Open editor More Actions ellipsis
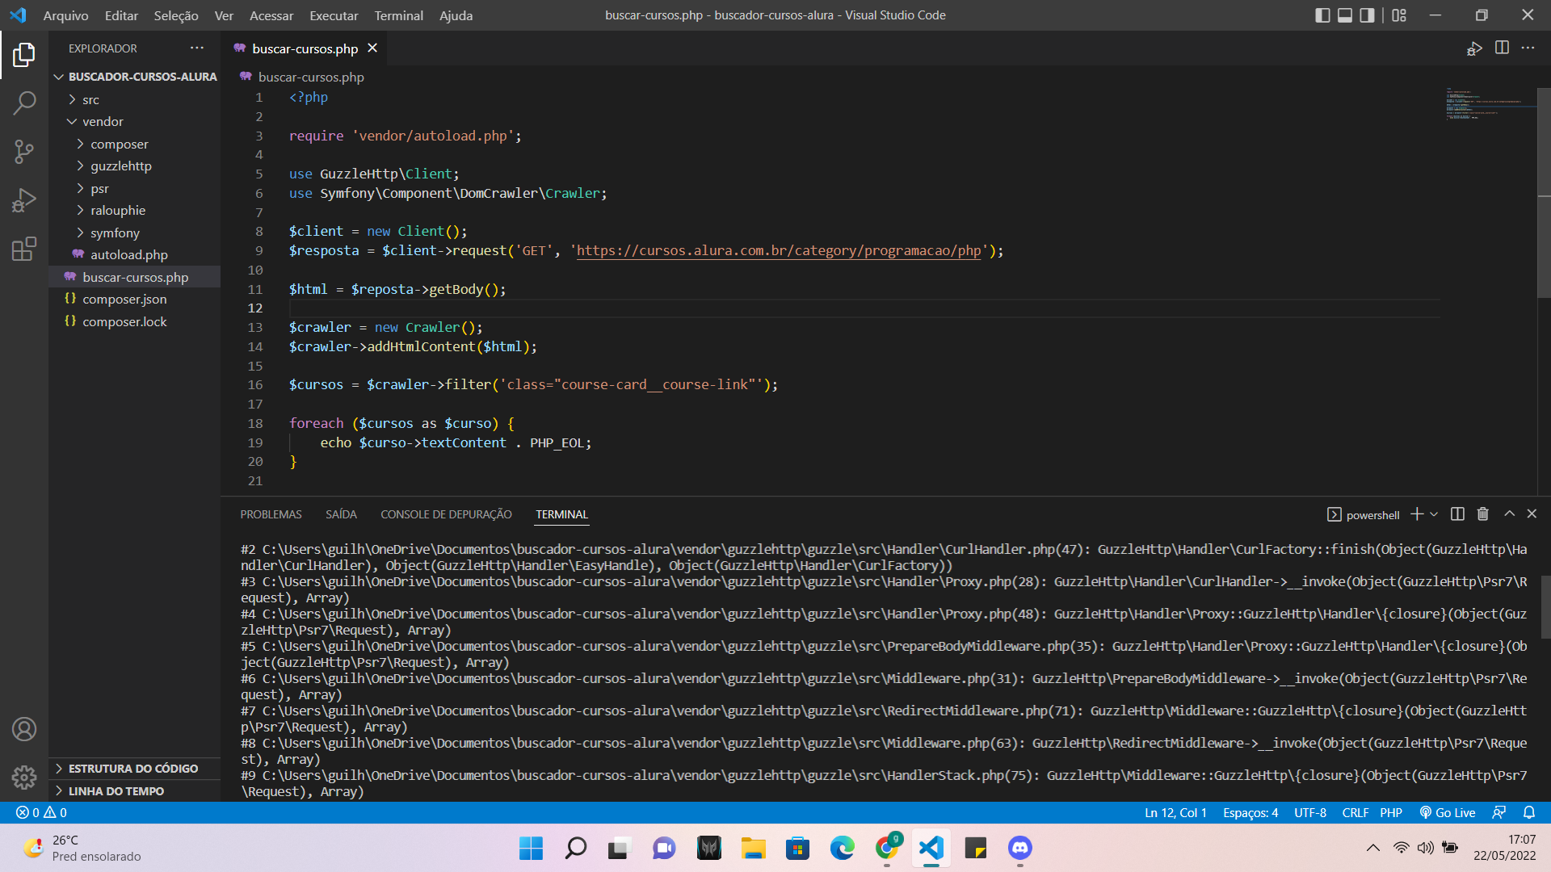 click(1528, 48)
